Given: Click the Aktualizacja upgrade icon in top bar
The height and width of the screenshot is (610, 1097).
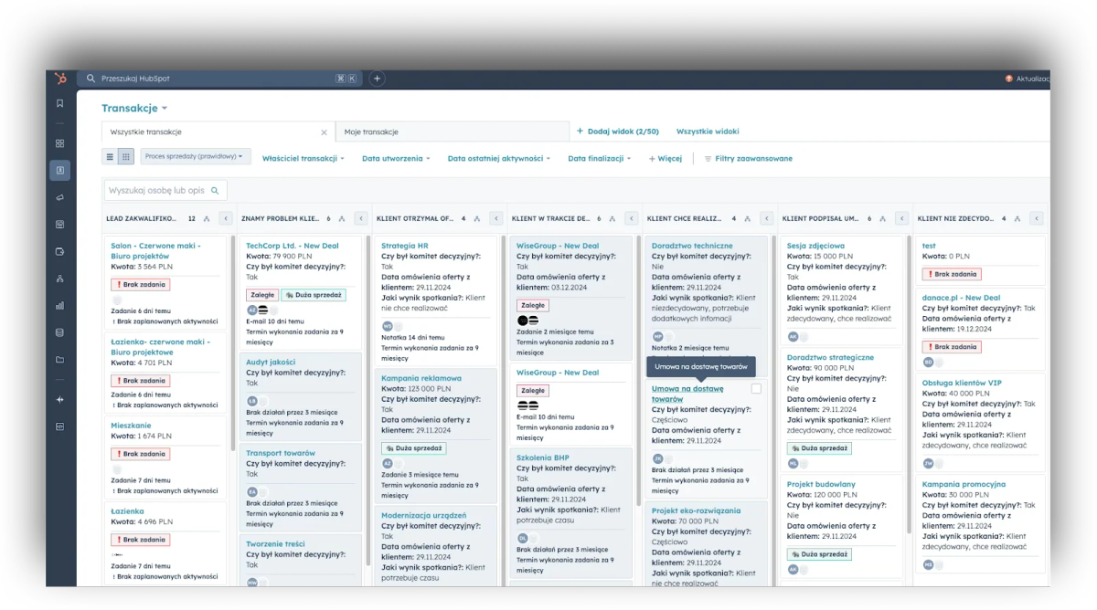Looking at the screenshot, I should 1009,79.
